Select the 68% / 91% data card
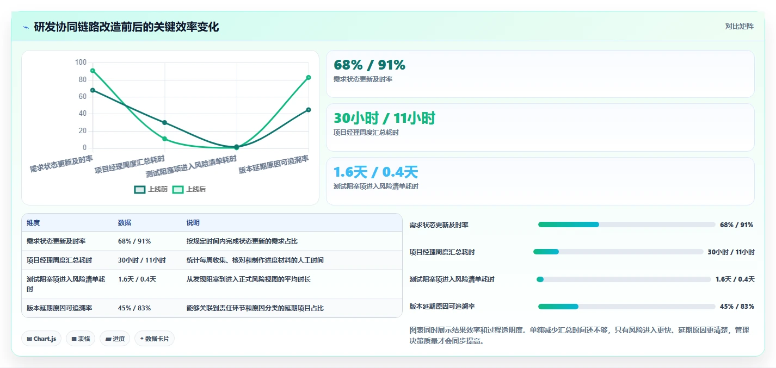This screenshot has height=368, width=776. click(x=540, y=74)
